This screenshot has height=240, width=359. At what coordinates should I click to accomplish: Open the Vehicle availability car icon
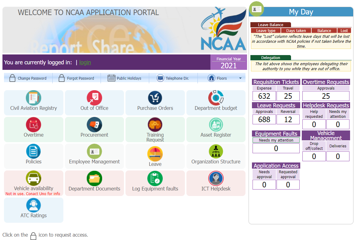coord(34,178)
